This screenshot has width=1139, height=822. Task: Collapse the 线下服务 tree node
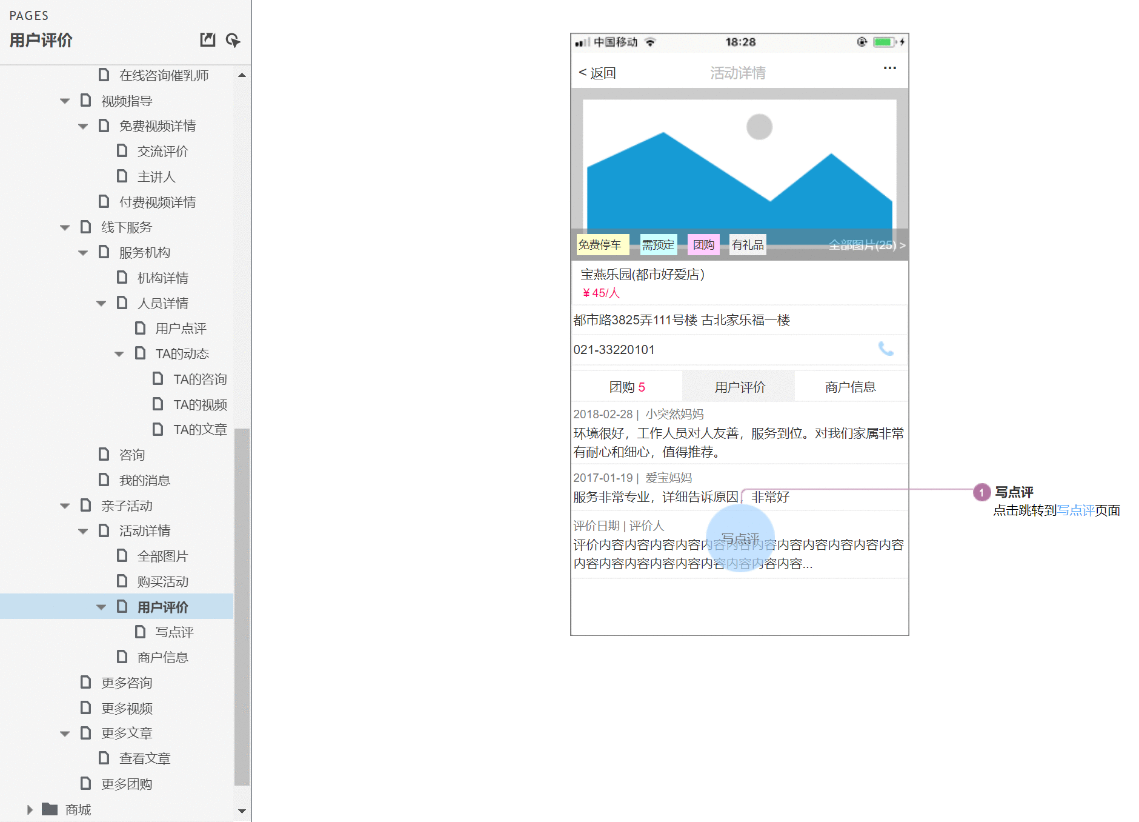click(x=65, y=227)
